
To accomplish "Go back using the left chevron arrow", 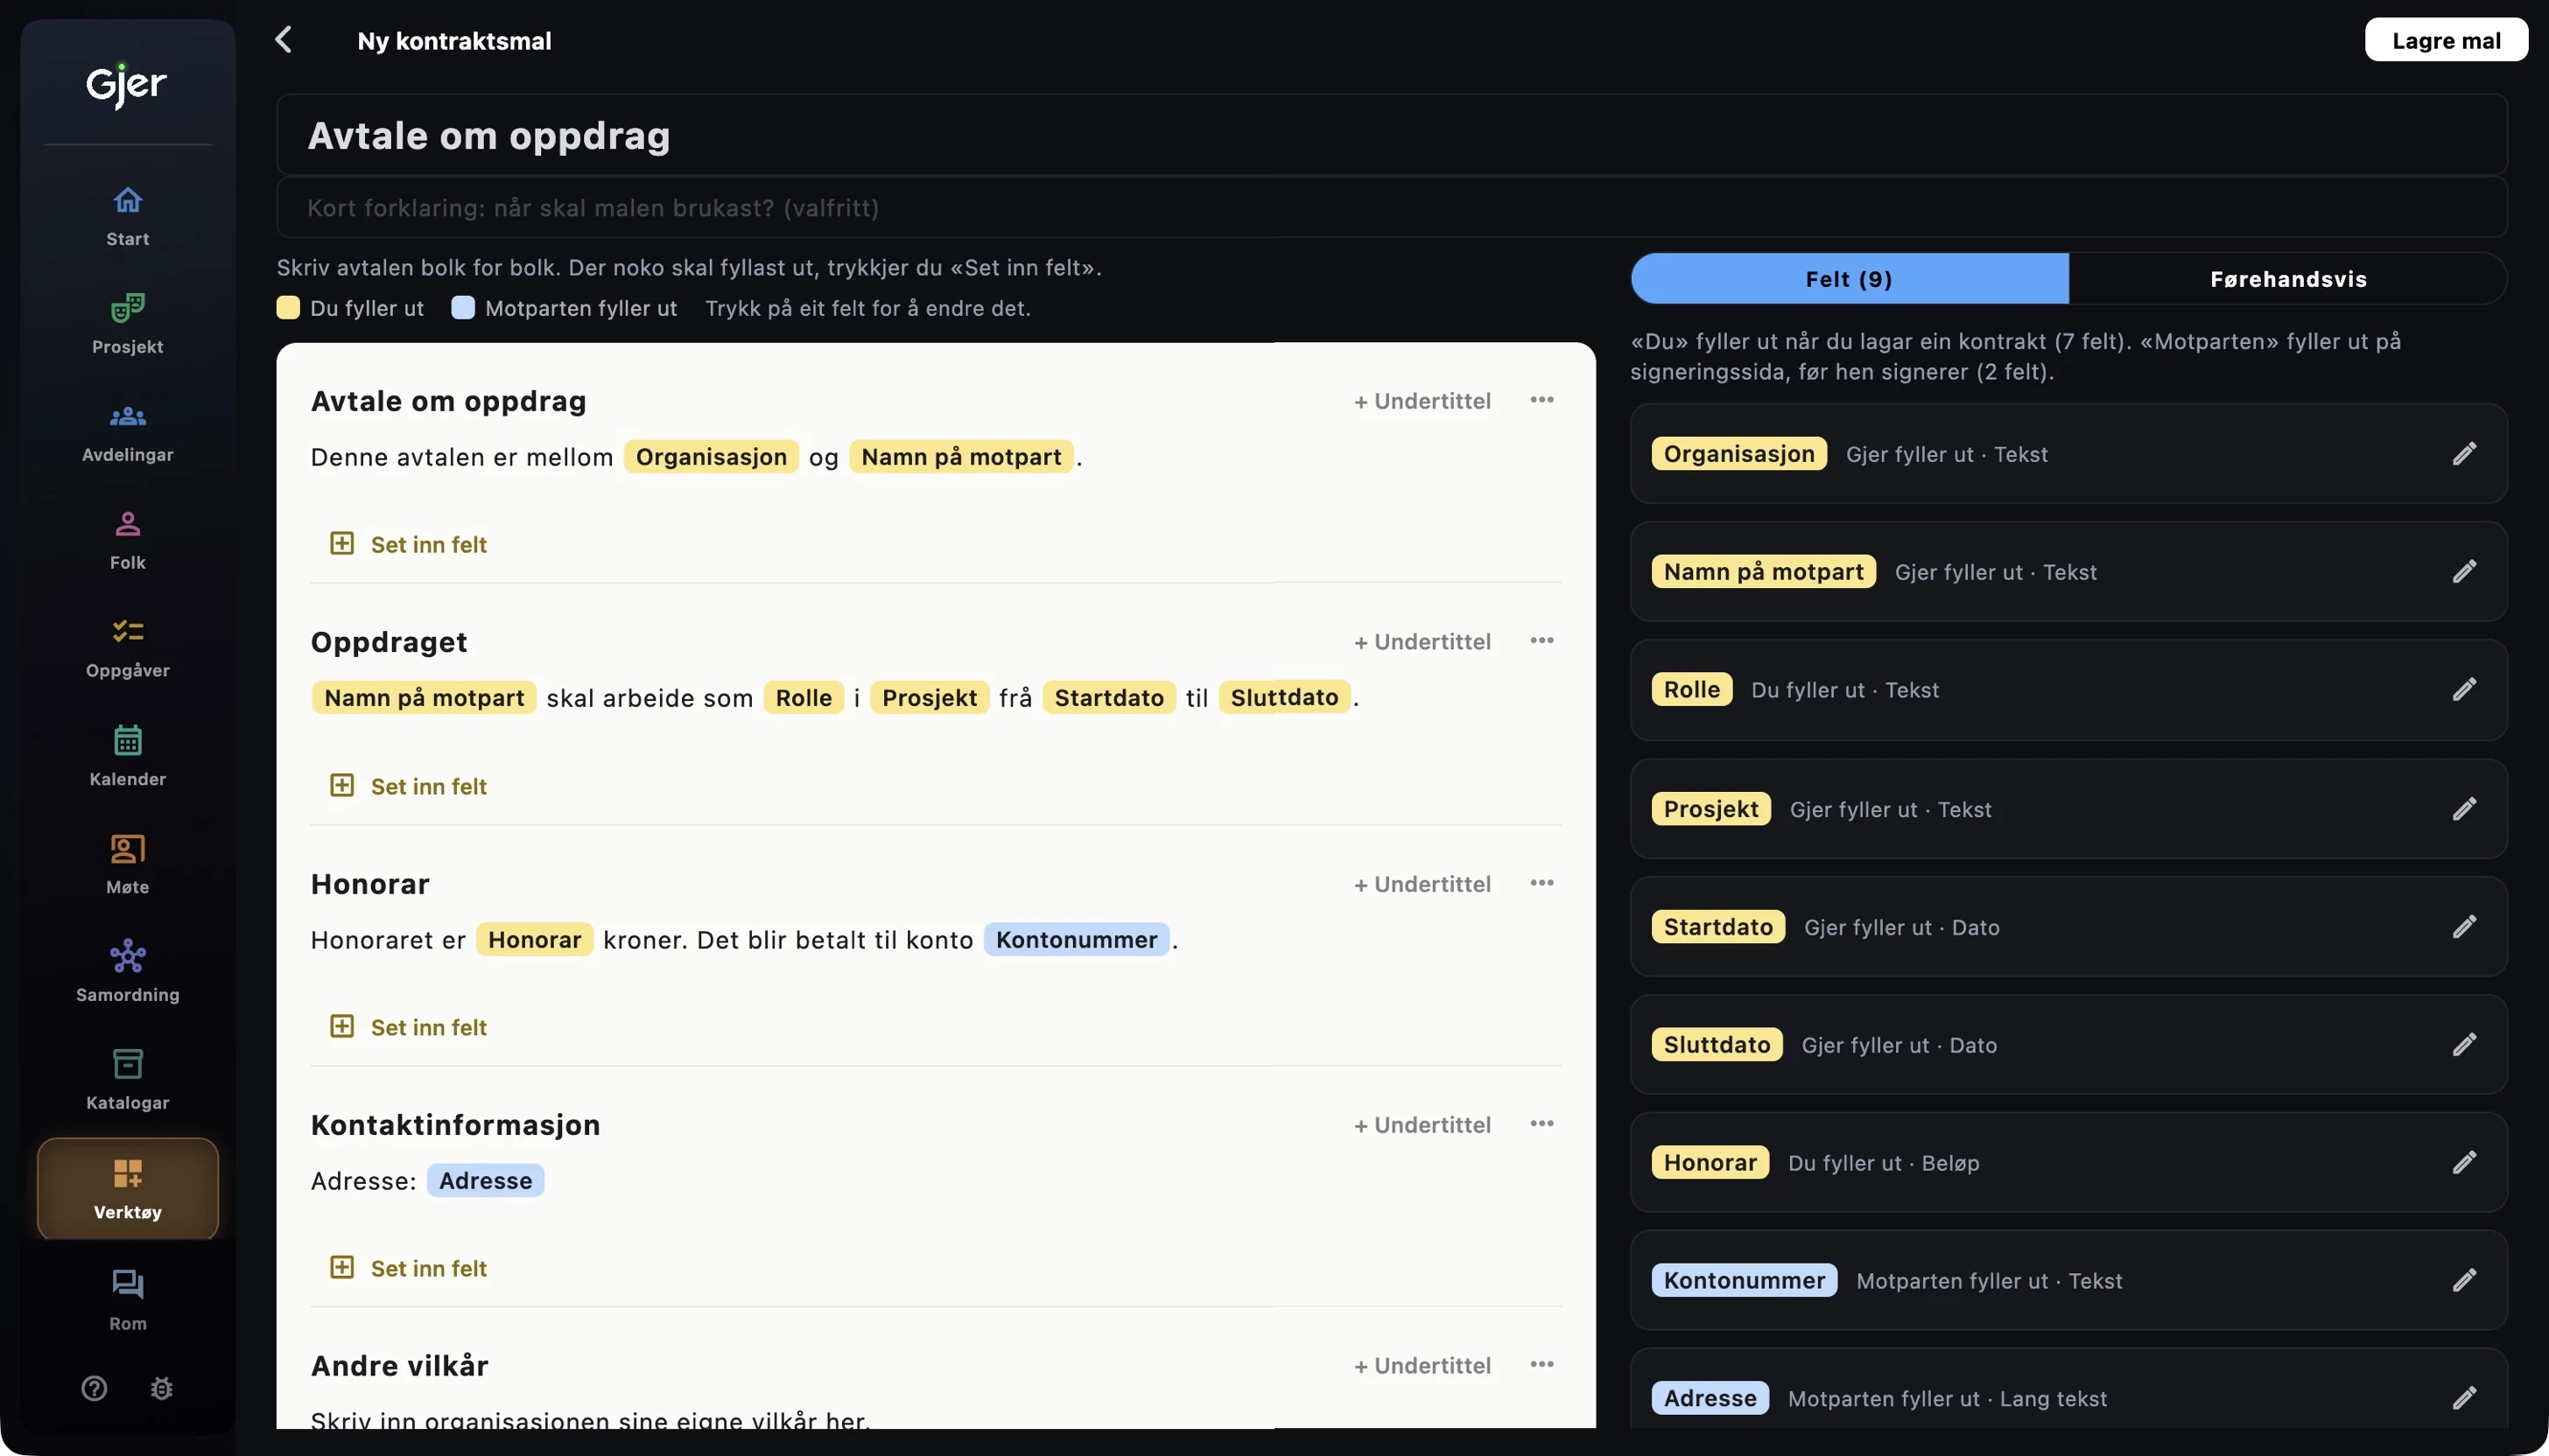I will pos(284,40).
